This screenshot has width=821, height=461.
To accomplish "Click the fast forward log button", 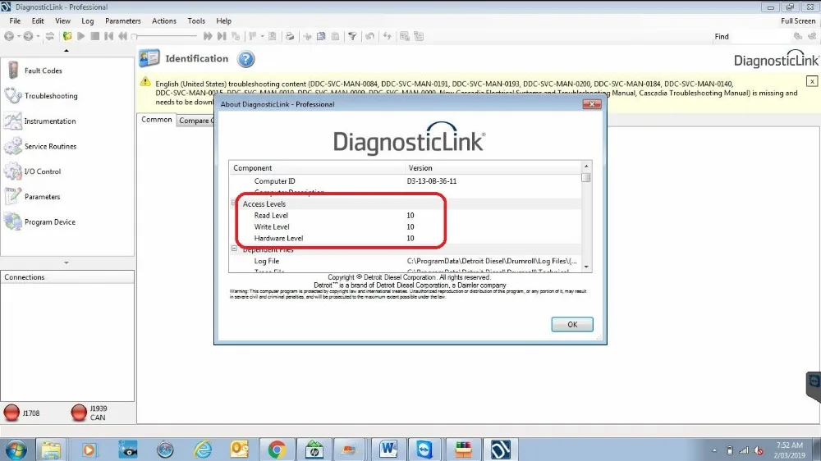I will point(208,36).
